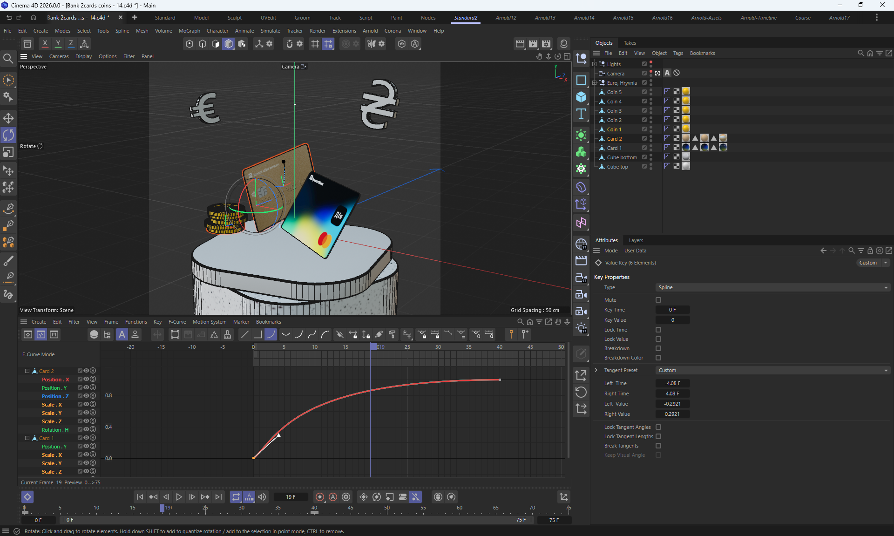
Task: Click the gold material tag on Coin 3
Action: coord(685,110)
